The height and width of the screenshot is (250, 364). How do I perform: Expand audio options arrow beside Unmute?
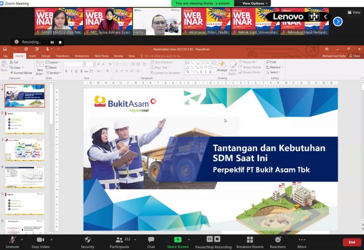tap(22, 240)
